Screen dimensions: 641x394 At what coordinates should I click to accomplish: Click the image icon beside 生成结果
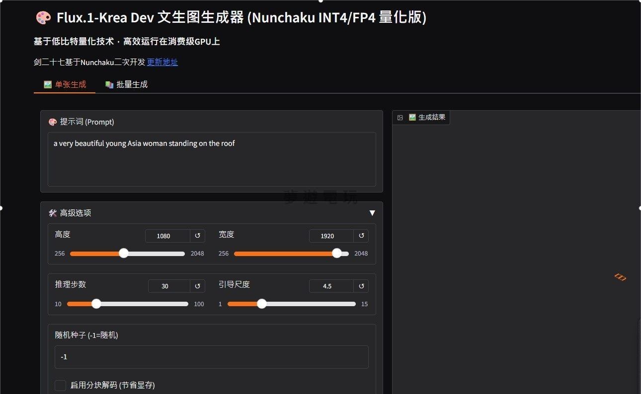click(x=400, y=118)
